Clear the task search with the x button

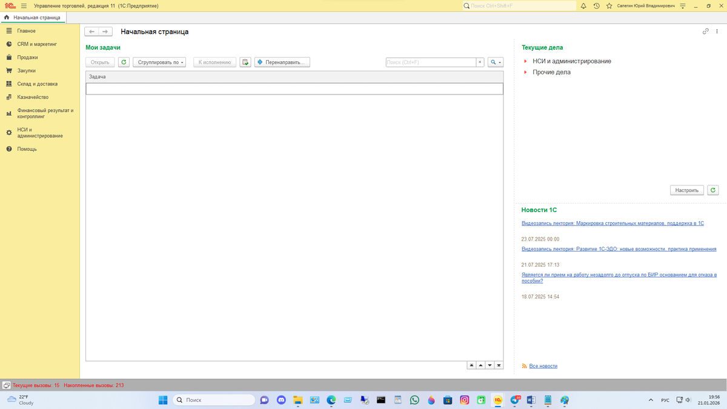tap(480, 62)
